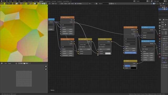Click the To Max field in Map Range

coord(148,60)
